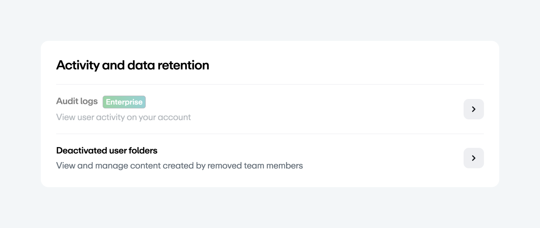540x228 pixels.
Task: Click the word 'retention' in the heading
Action: (x=183, y=65)
